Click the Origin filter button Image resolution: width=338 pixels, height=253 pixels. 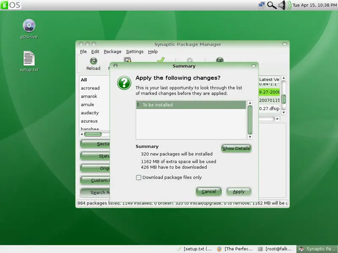(95, 168)
